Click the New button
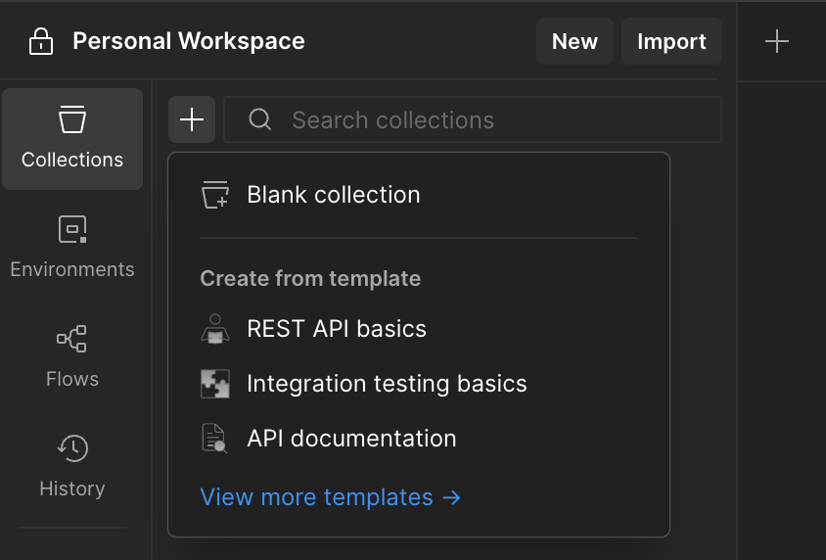 574,41
